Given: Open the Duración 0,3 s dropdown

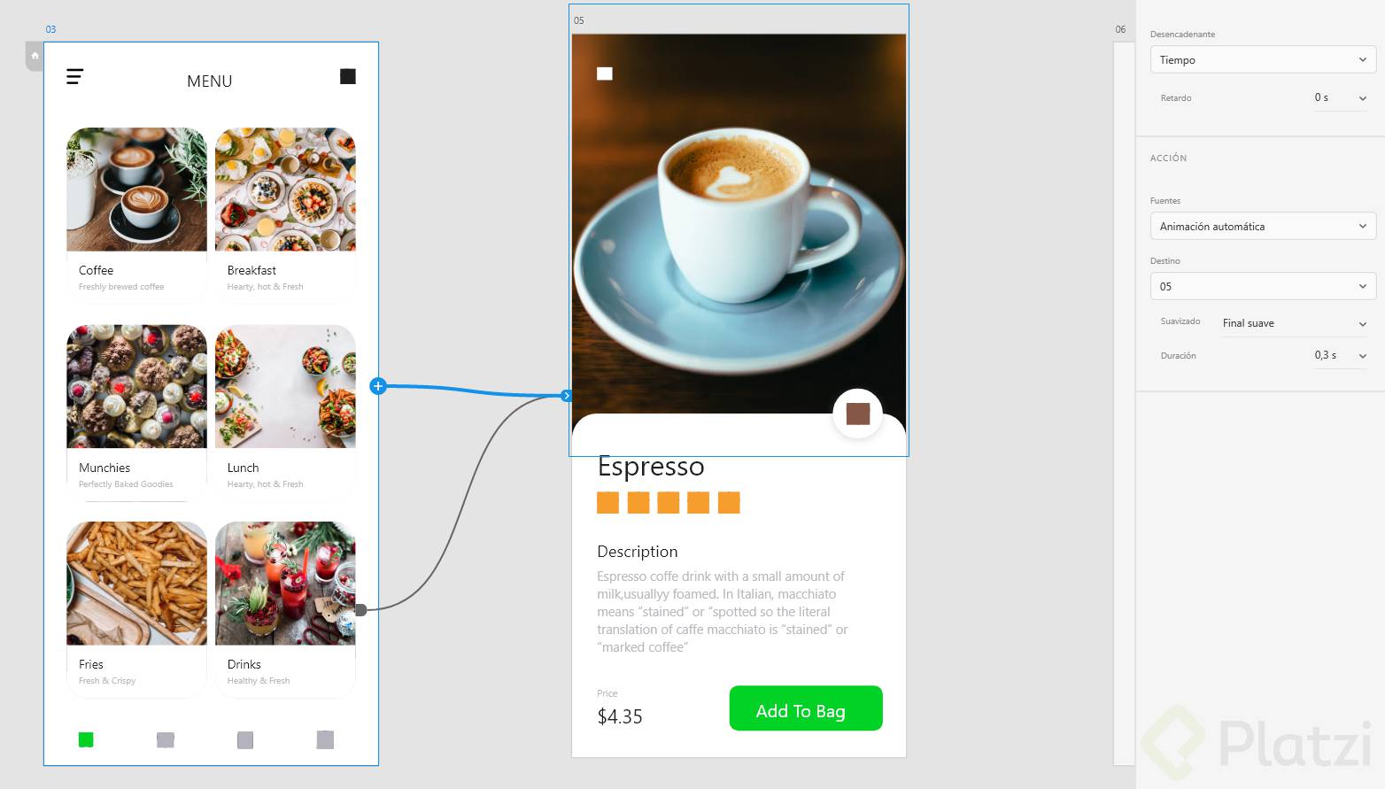Looking at the screenshot, I should click(1341, 355).
